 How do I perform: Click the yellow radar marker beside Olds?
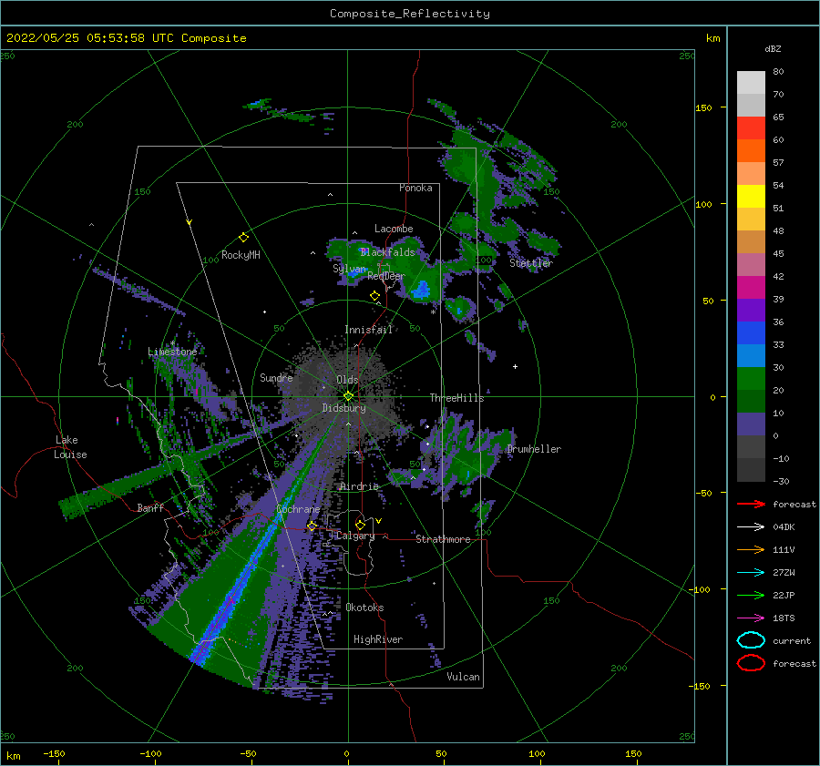pyautogui.click(x=348, y=396)
